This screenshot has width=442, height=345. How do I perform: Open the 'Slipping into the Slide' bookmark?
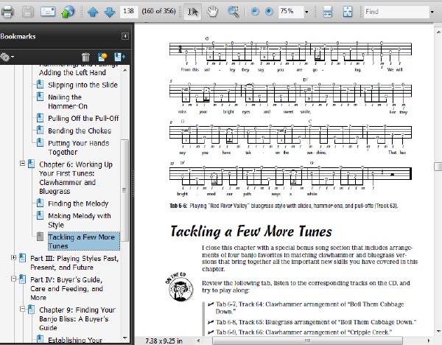pos(83,85)
